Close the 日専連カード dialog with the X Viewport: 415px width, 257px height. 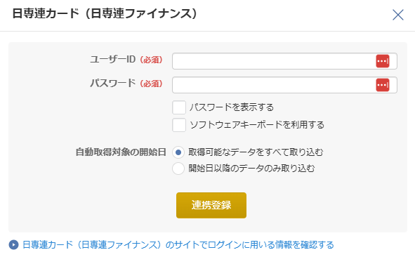pyautogui.click(x=398, y=15)
